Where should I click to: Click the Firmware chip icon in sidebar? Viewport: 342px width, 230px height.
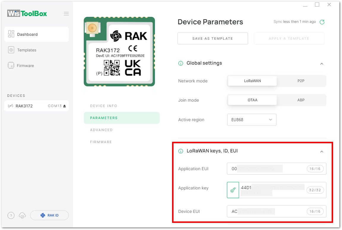[11, 65]
